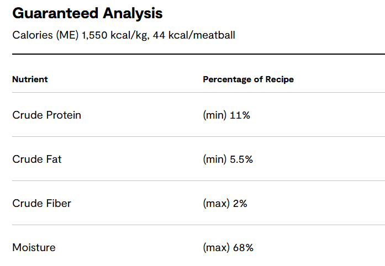385x266 pixels.
Task: Click the 11% value for Crude Protein
Action: 240,115
